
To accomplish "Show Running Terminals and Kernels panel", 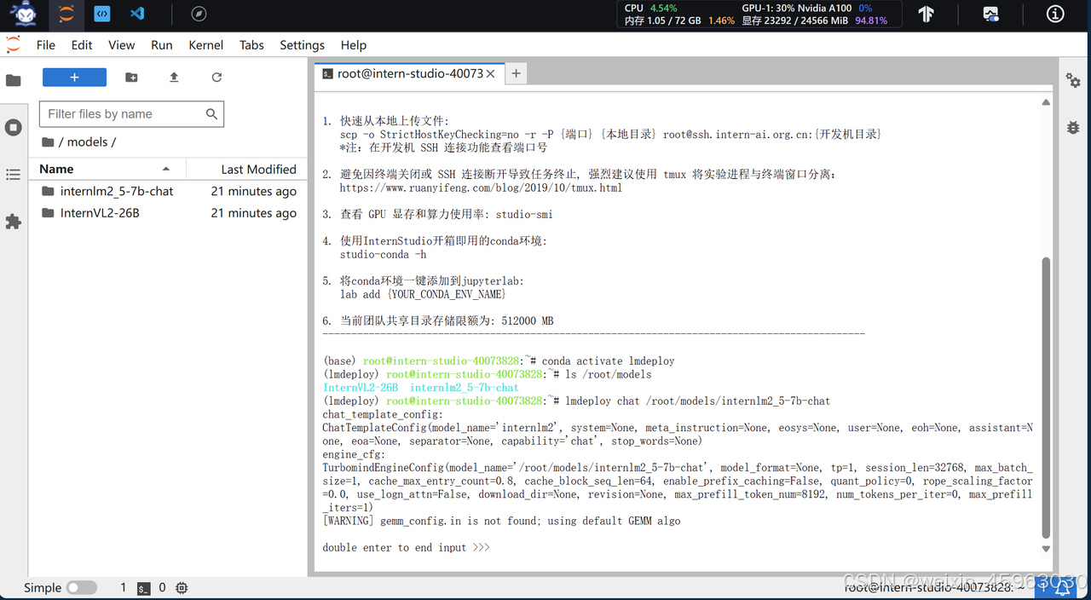I will pos(13,127).
